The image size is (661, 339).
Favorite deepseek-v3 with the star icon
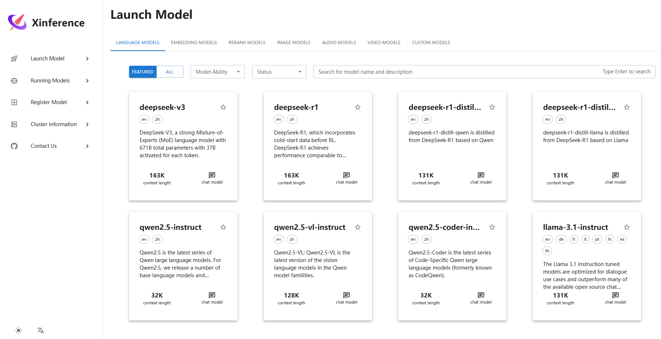[x=223, y=107]
